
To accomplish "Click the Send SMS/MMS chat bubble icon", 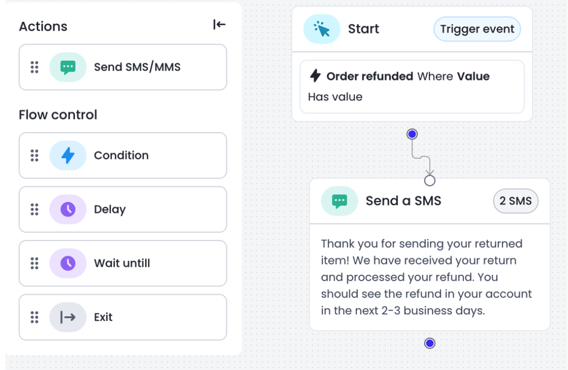I will (68, 67).
